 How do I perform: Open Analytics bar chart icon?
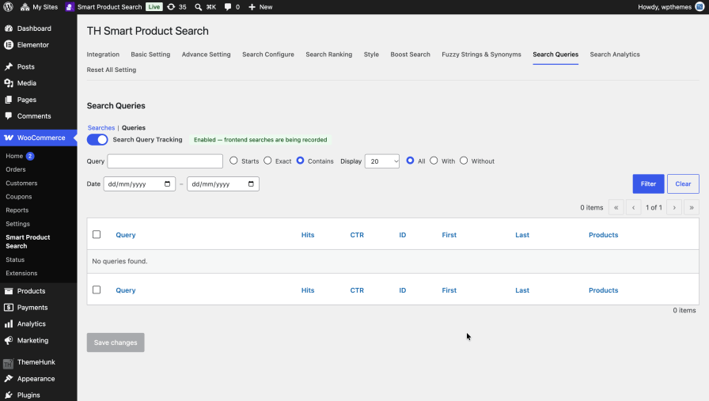pyautogui.click(x=9, y=323)
